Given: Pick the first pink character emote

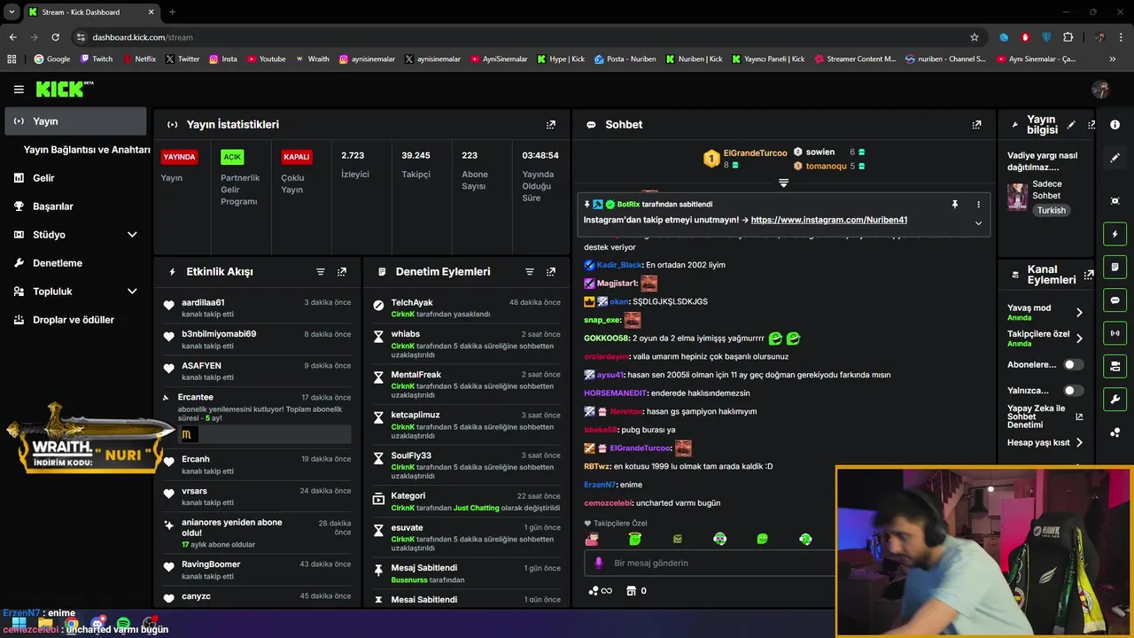Looking at the screenshot, I should click(x=592, y=539).
